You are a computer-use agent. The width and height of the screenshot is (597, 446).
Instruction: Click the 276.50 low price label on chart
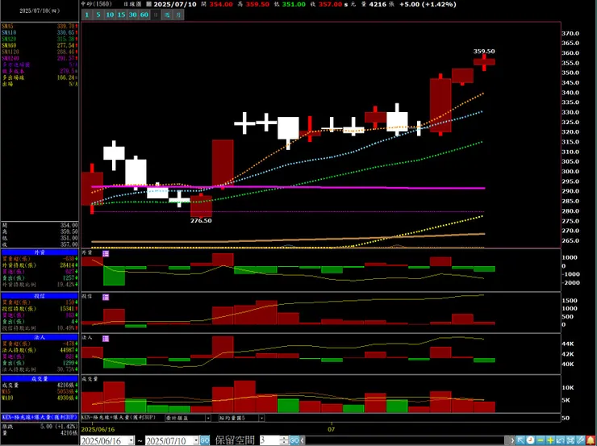(x=201, y=221)
